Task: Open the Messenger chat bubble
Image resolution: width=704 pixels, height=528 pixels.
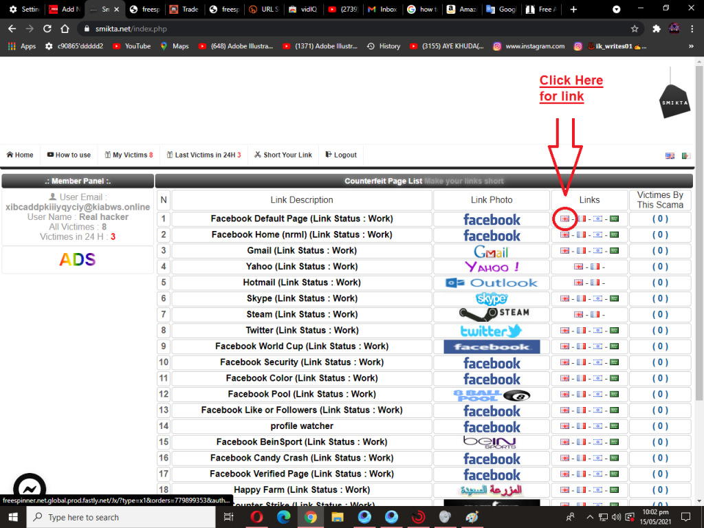Action: (x=30, y=489)
